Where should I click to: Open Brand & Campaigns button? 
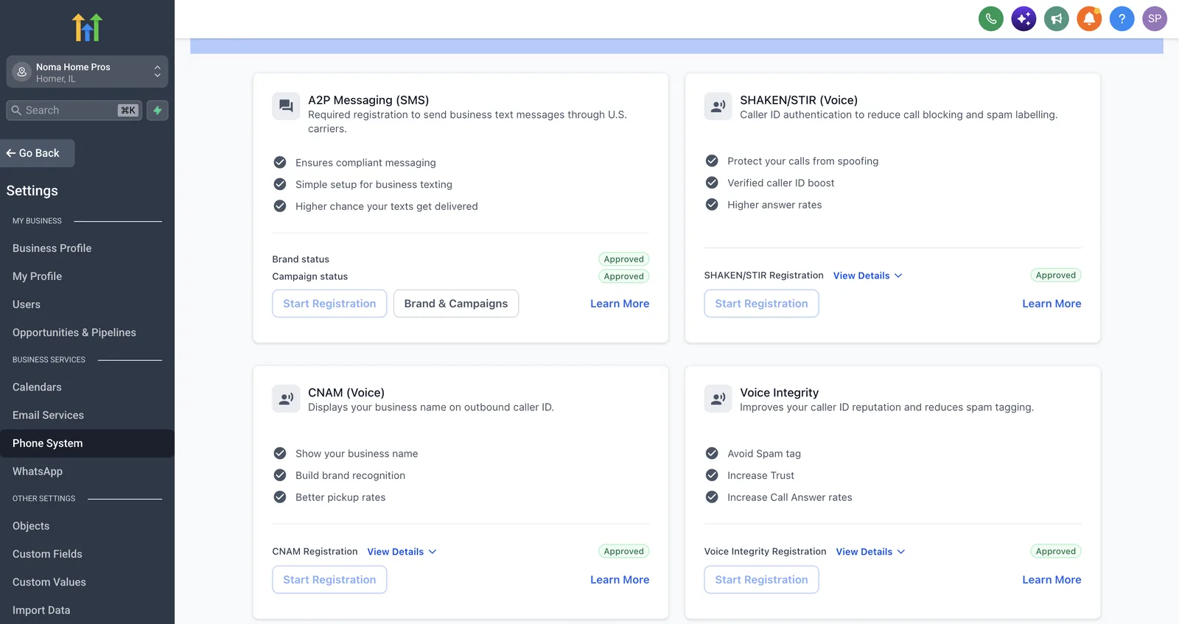(456, 304)
